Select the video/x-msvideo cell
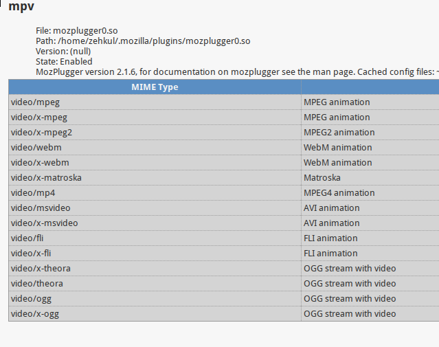Image resolution: width=439 pixels, height=347 pixels. [x=155, y=223]
